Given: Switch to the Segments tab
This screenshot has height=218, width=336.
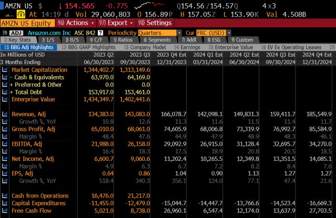Looking at the screenshot, I should [157, 40].
